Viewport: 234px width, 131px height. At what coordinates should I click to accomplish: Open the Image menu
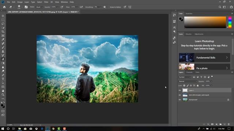pos(20,2)
